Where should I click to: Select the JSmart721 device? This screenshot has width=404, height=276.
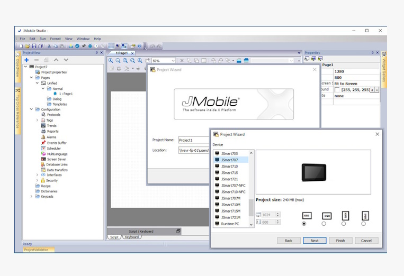(x=231, y=179)
